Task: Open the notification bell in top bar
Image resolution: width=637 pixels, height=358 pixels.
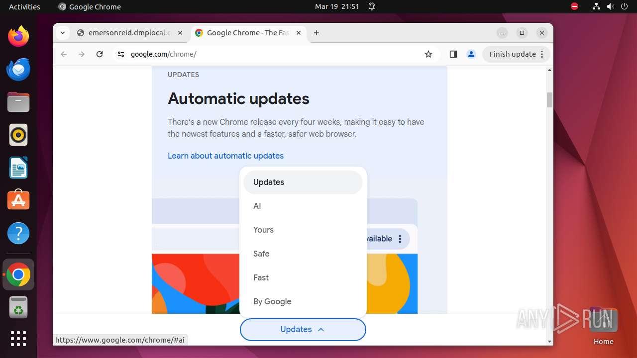Action: pyautogui.click(x=372, y=6)
